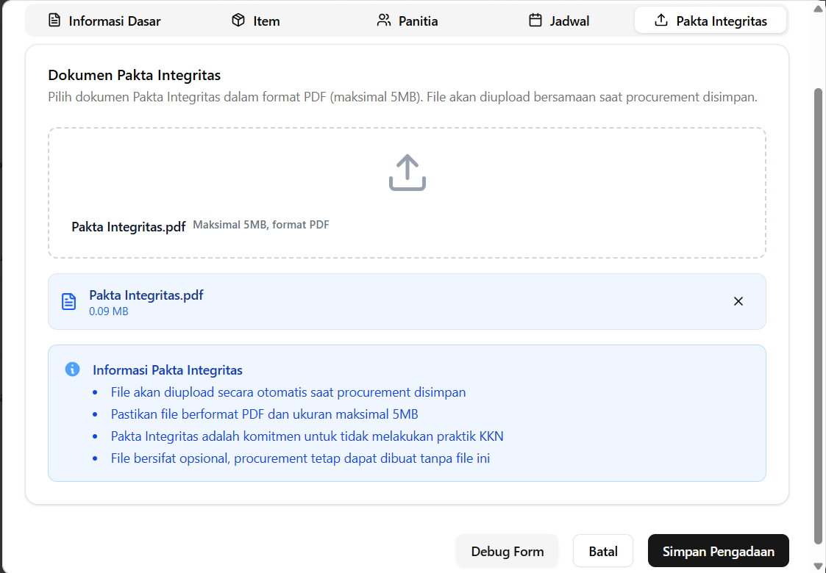Save using the Simpan Pengadaan button
The width and height of the screenshot is (826, 573).
coord(718,551)
